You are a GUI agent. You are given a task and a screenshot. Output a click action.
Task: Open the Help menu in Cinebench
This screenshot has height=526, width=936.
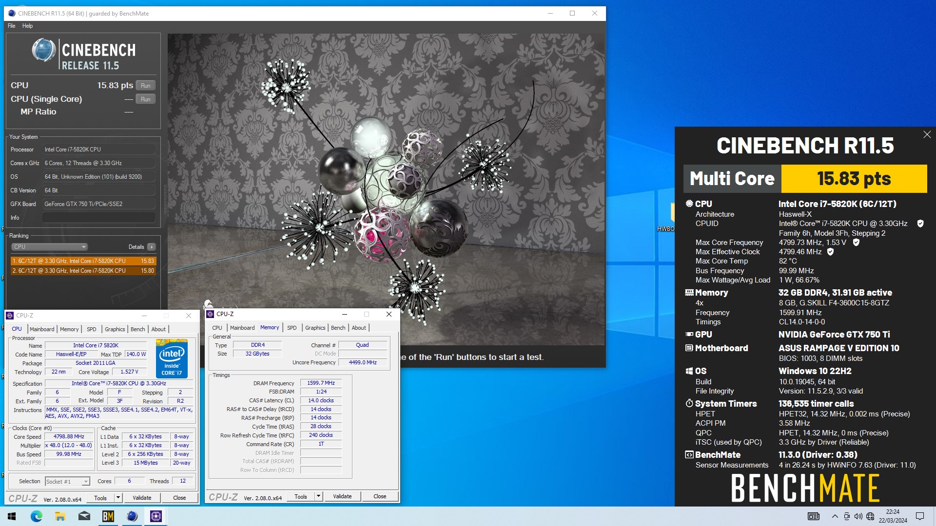click(27, 26)
